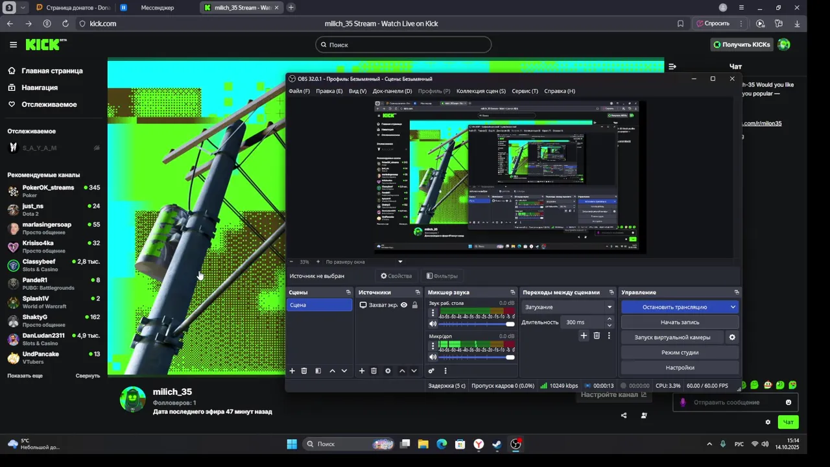
Task: Open Микр/доп options three-dots
Action: (x=433, y=346)
